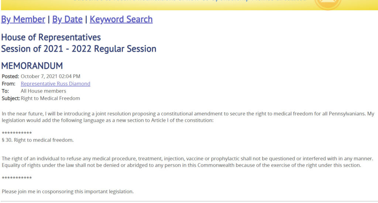Click the 'From:' field label
Image resolution: width=378 pixels, height=203 pixels.
[x=8, y=84]
